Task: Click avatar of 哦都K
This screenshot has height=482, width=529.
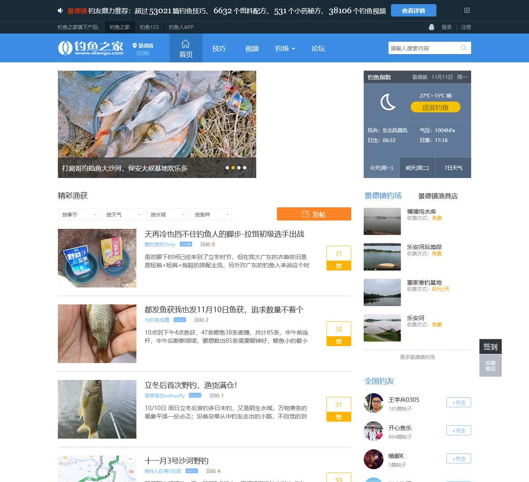Action: tap(374, 459)
